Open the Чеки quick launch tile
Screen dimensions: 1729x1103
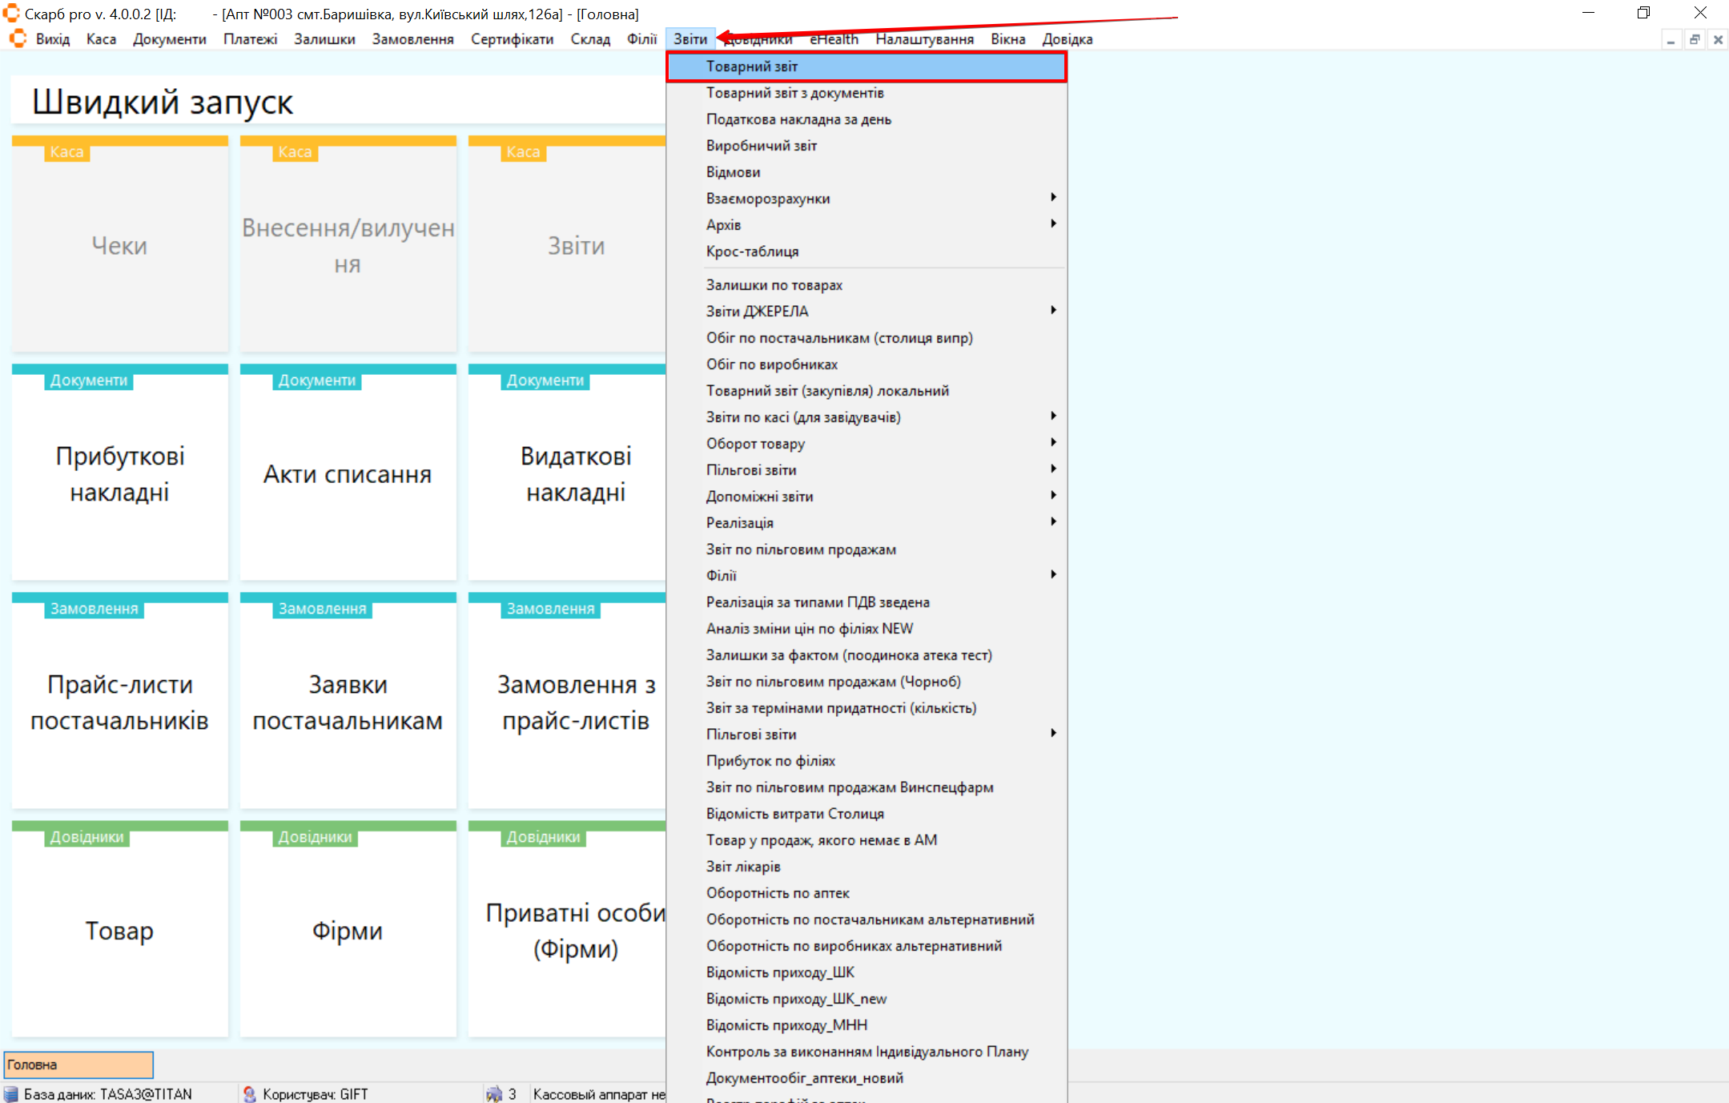(x=119, y=245)
